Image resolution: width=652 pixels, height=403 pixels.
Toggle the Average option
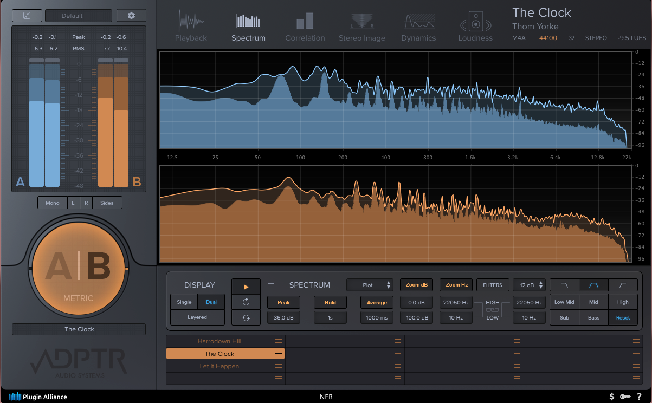377,303
